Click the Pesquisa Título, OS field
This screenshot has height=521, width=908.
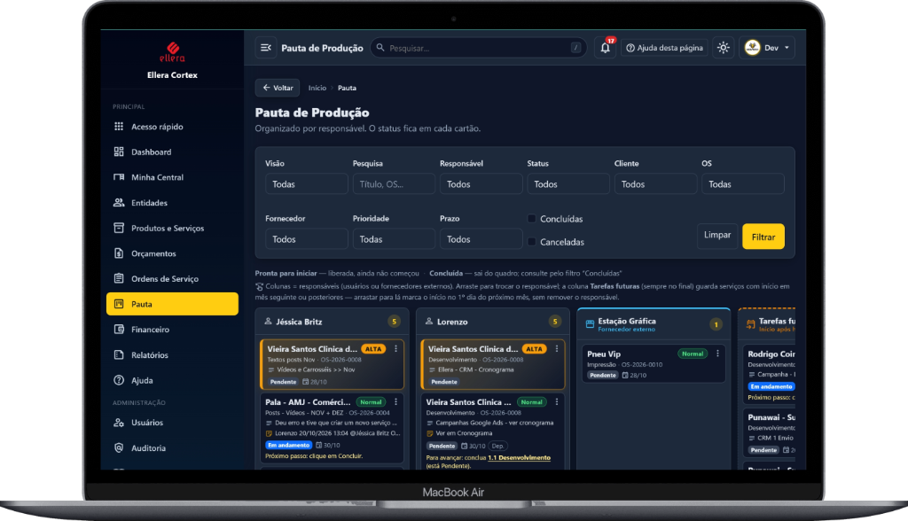click(394, 184)
